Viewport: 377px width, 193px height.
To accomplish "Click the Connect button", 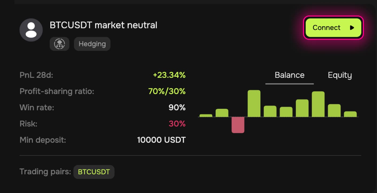I will tap(333, 28).
